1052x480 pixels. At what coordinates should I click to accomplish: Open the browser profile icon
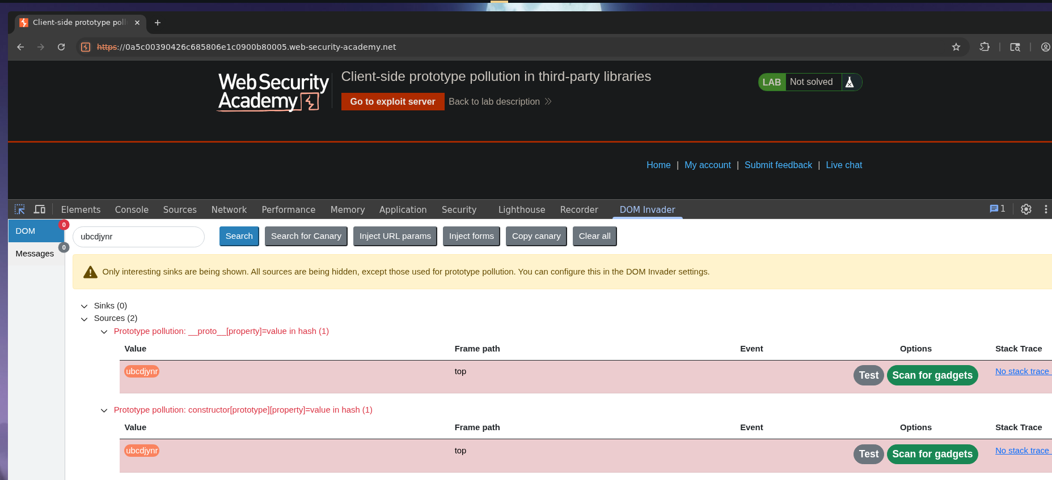click(1045, 47)
